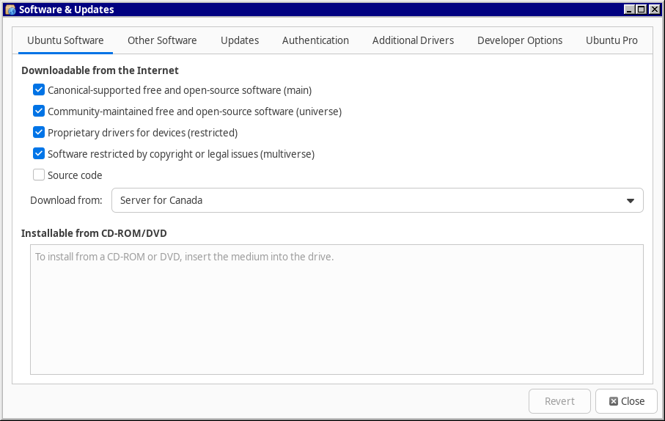Enable the Source code checkbox

[39, 175]
